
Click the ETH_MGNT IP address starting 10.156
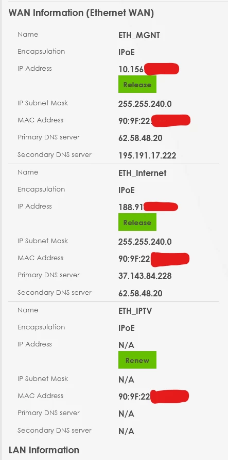(149, 69)
